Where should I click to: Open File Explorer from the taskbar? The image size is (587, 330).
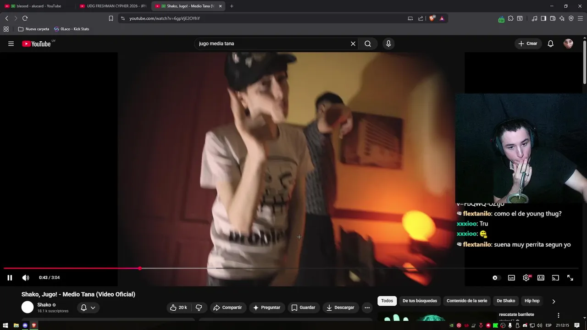[x=16, y=325]
